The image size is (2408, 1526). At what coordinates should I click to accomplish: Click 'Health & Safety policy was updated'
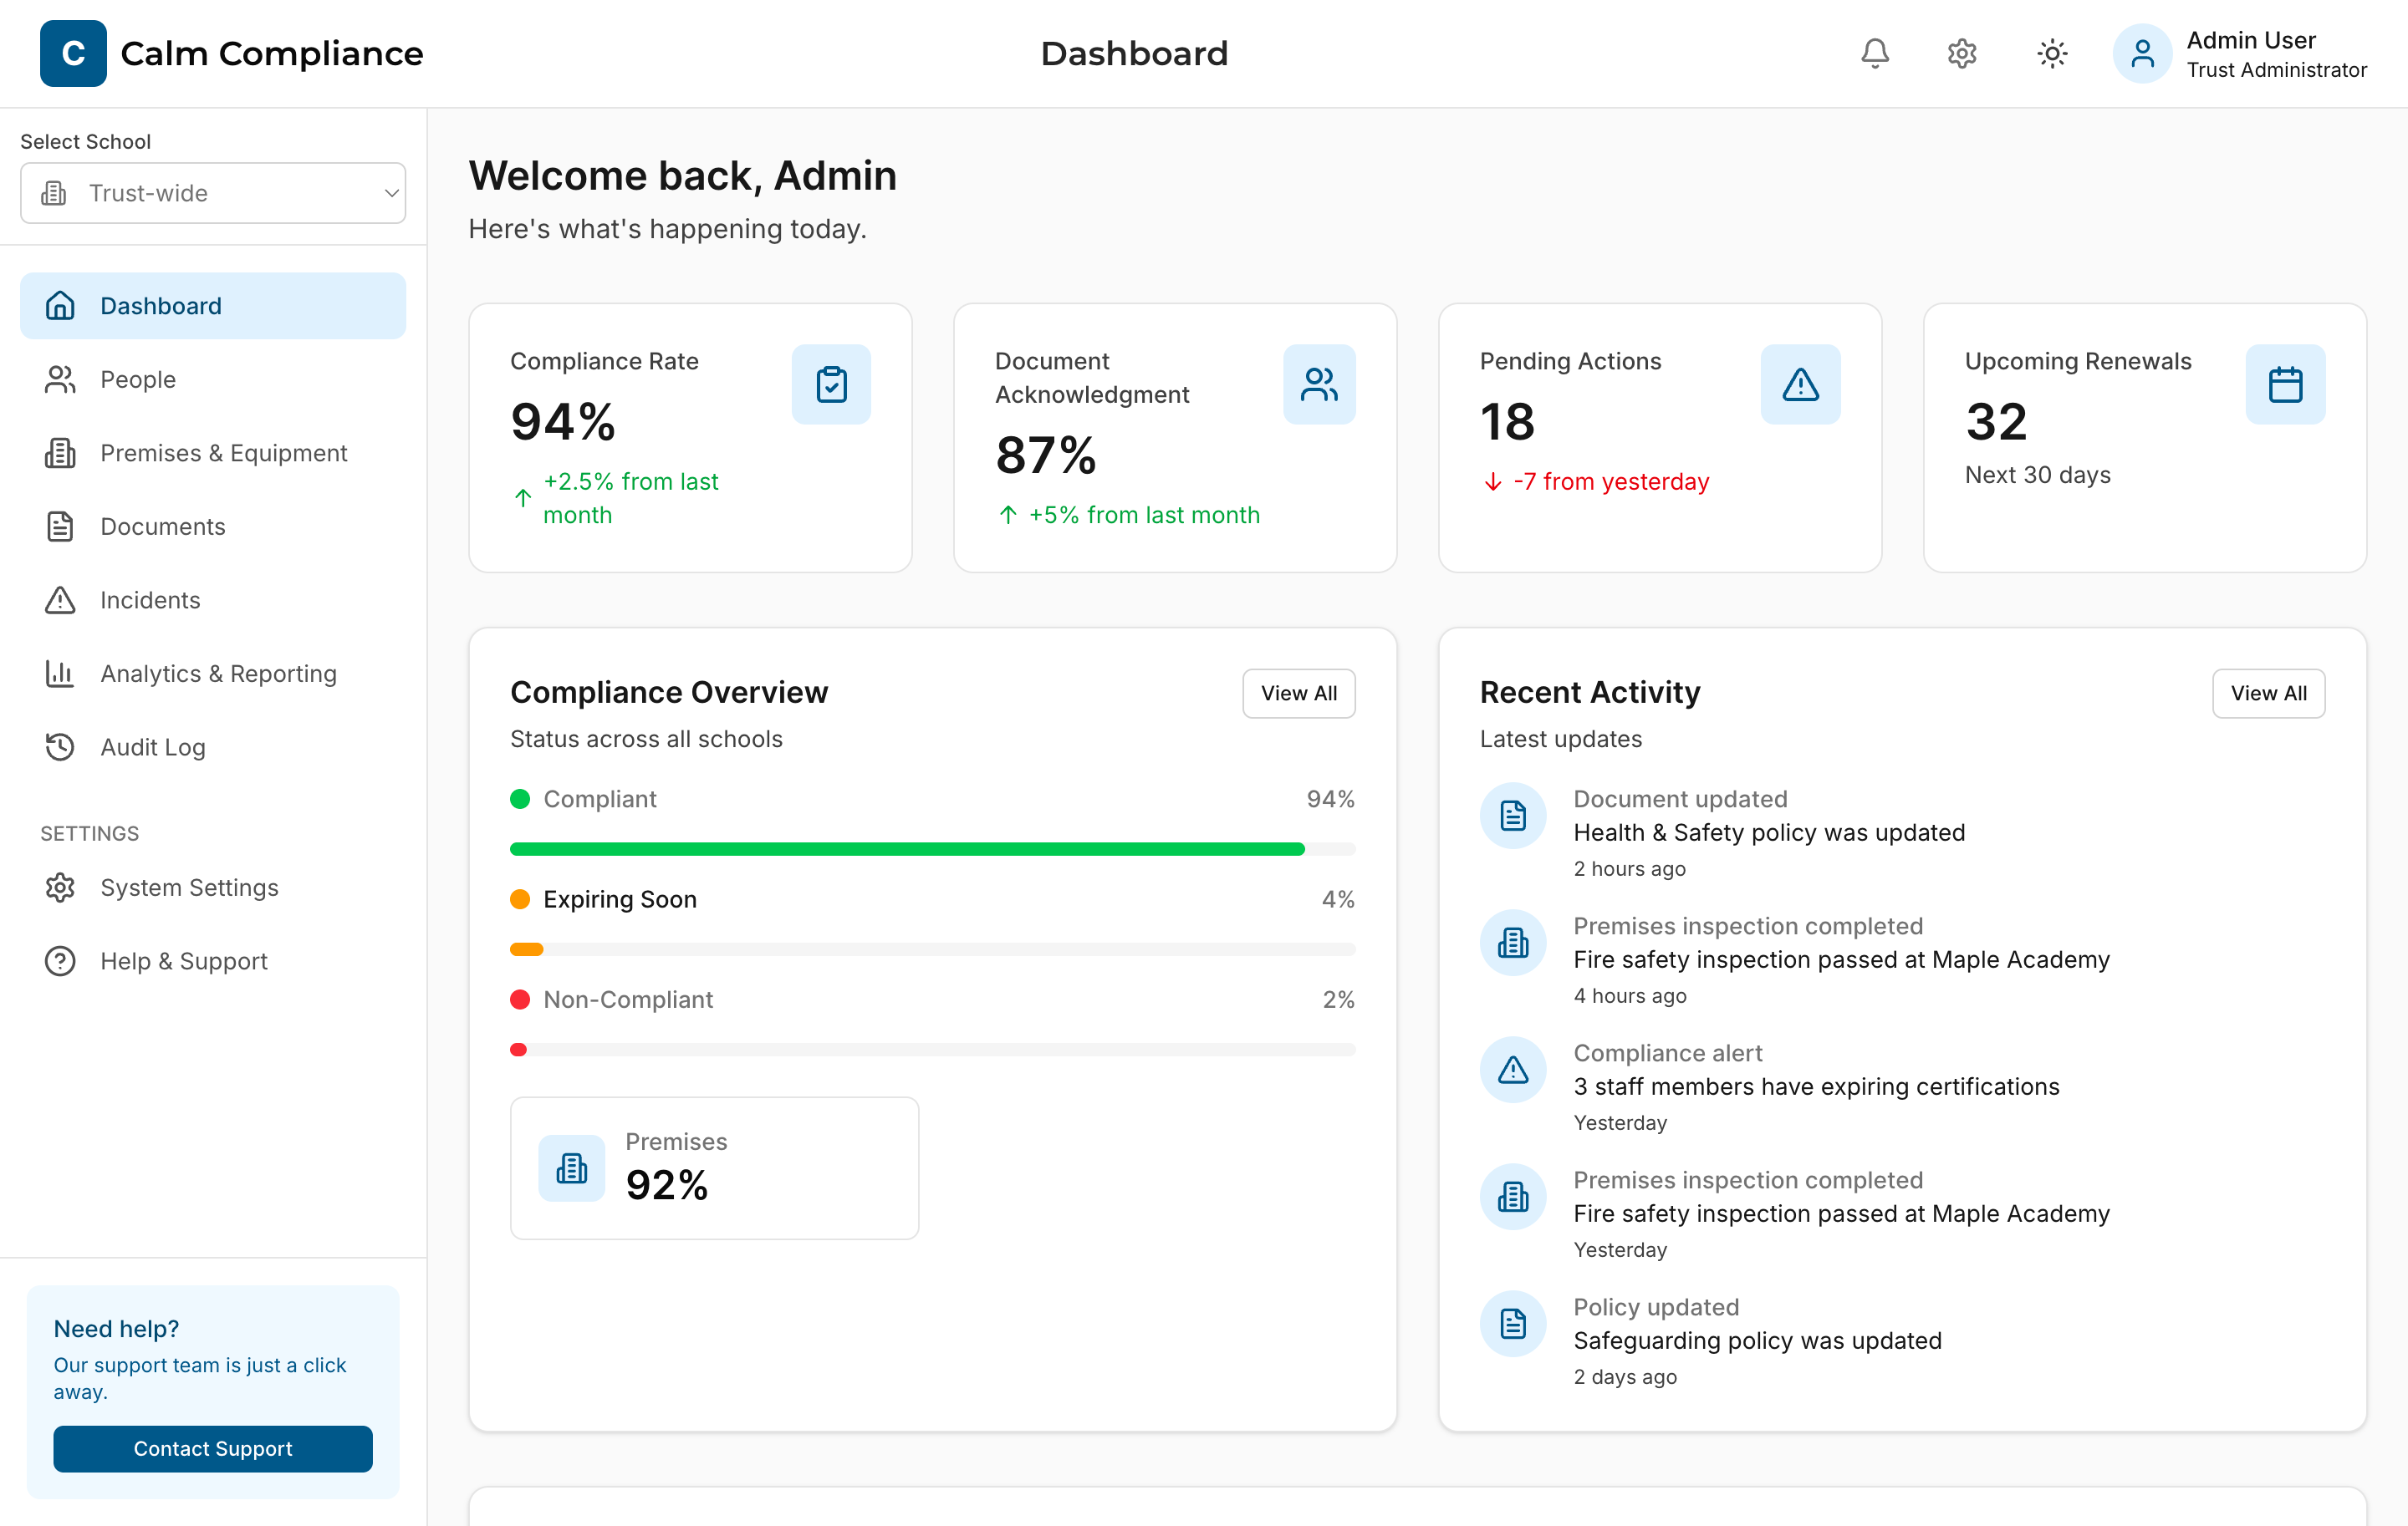1769,832
